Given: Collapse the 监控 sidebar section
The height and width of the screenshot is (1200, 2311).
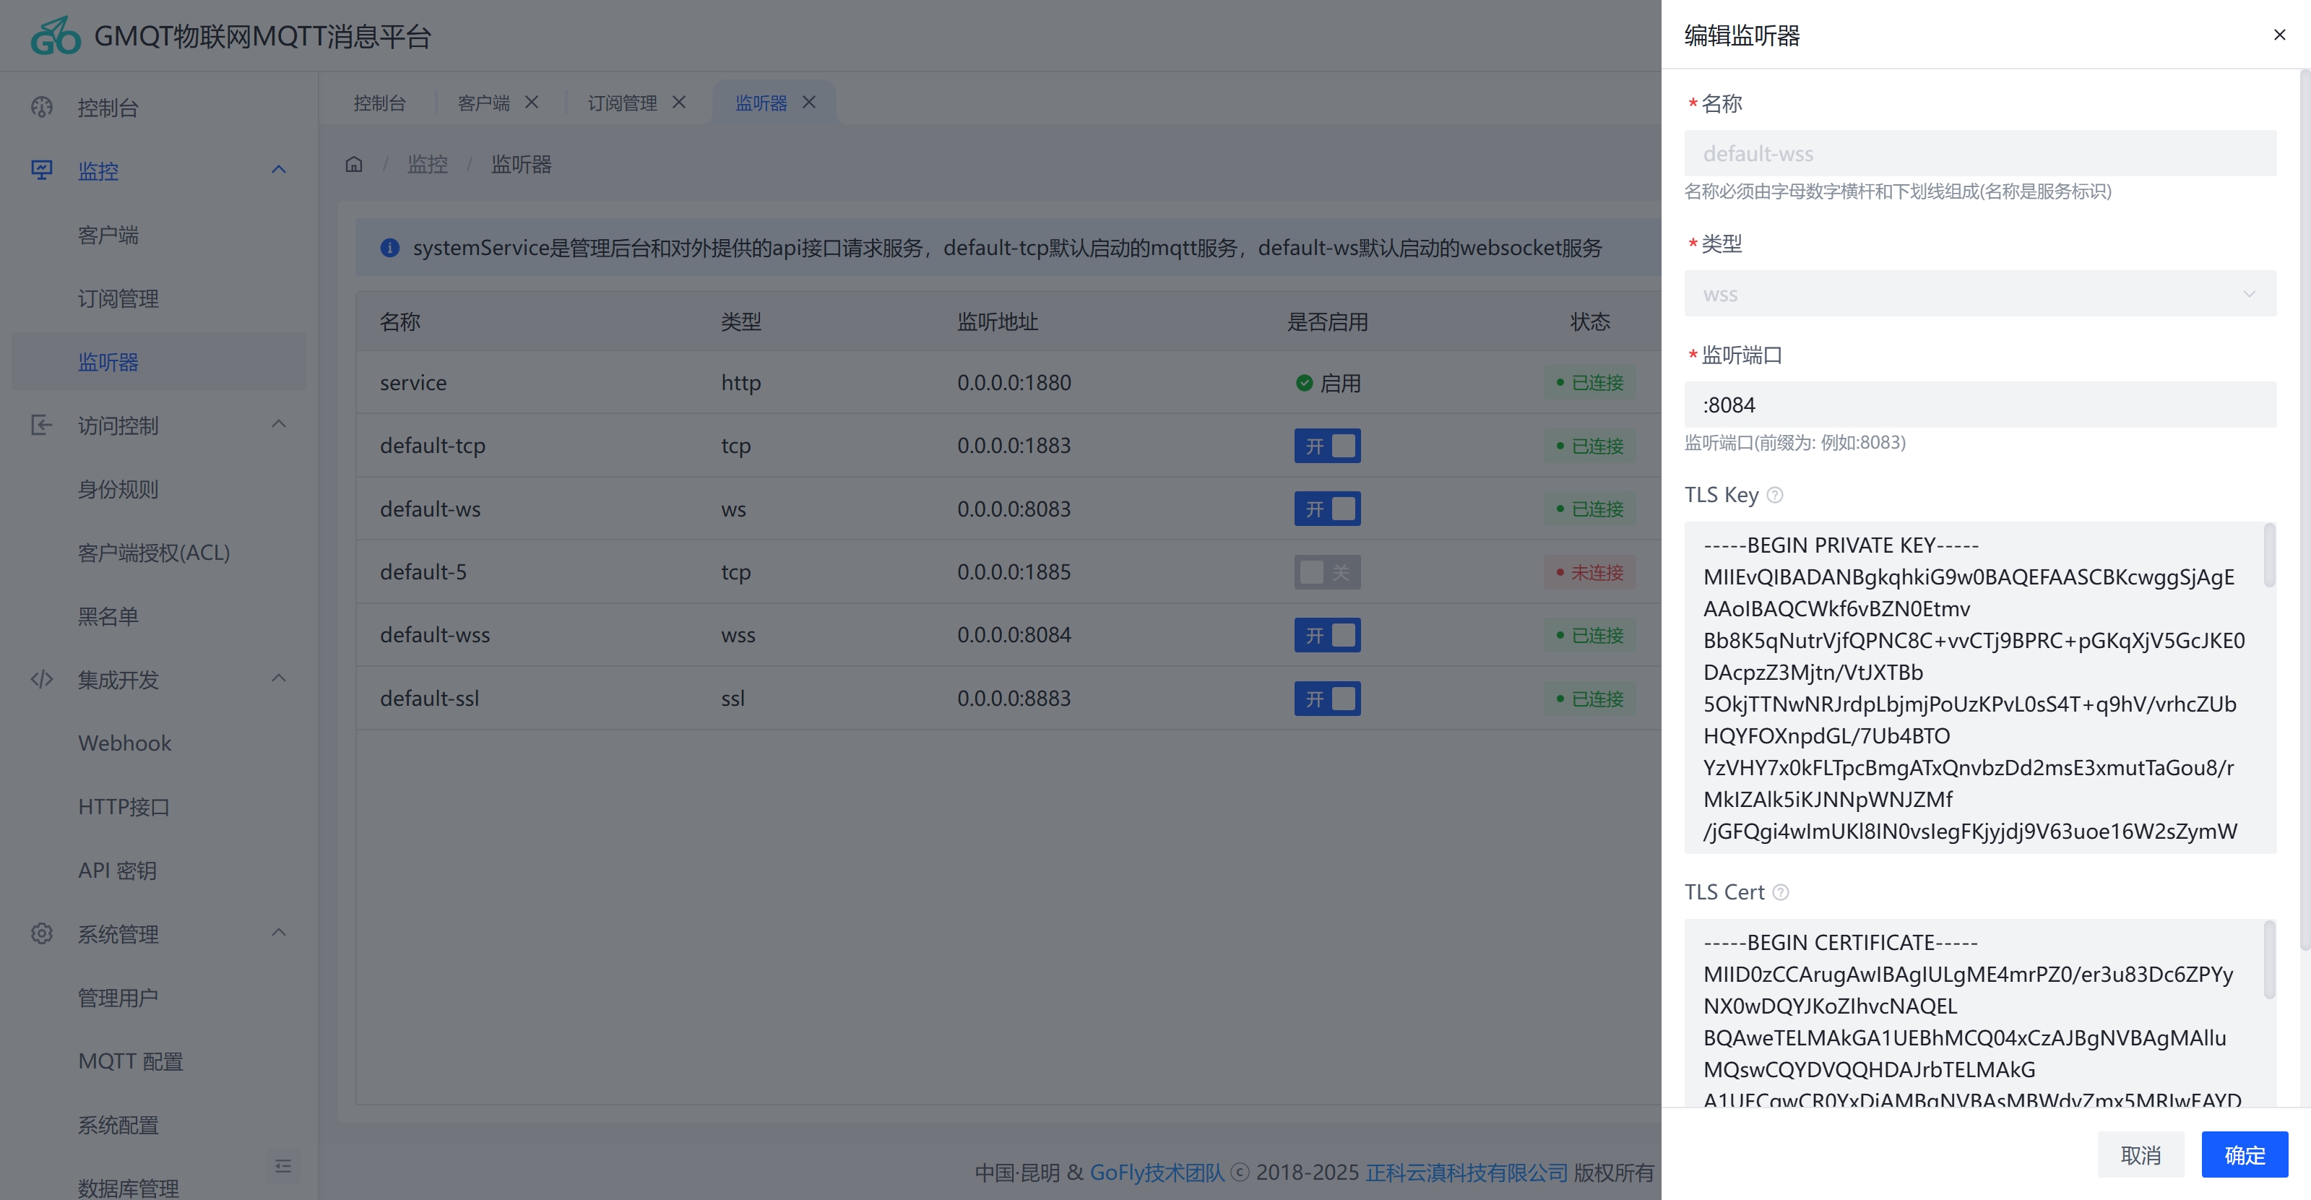Looking at the screenshot, I should point(278,170).
